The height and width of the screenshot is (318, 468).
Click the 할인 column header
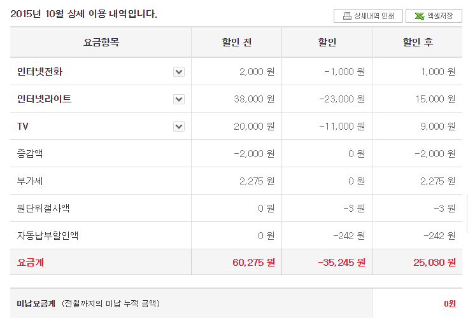327,42
